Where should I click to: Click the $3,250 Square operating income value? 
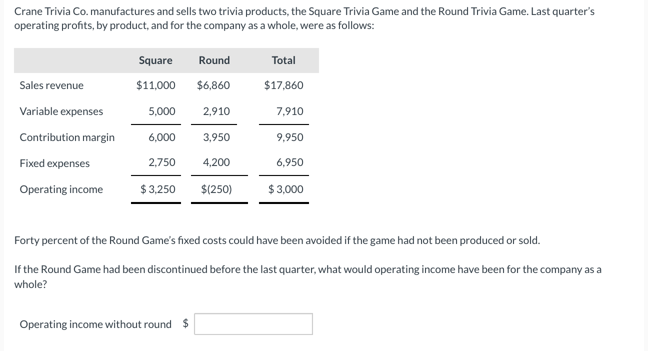coord(157,189)
